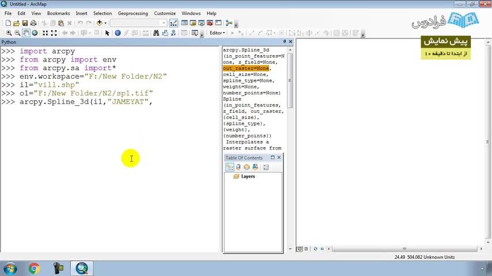Open the Add Data dropdown arrow

tap(105, 23)
